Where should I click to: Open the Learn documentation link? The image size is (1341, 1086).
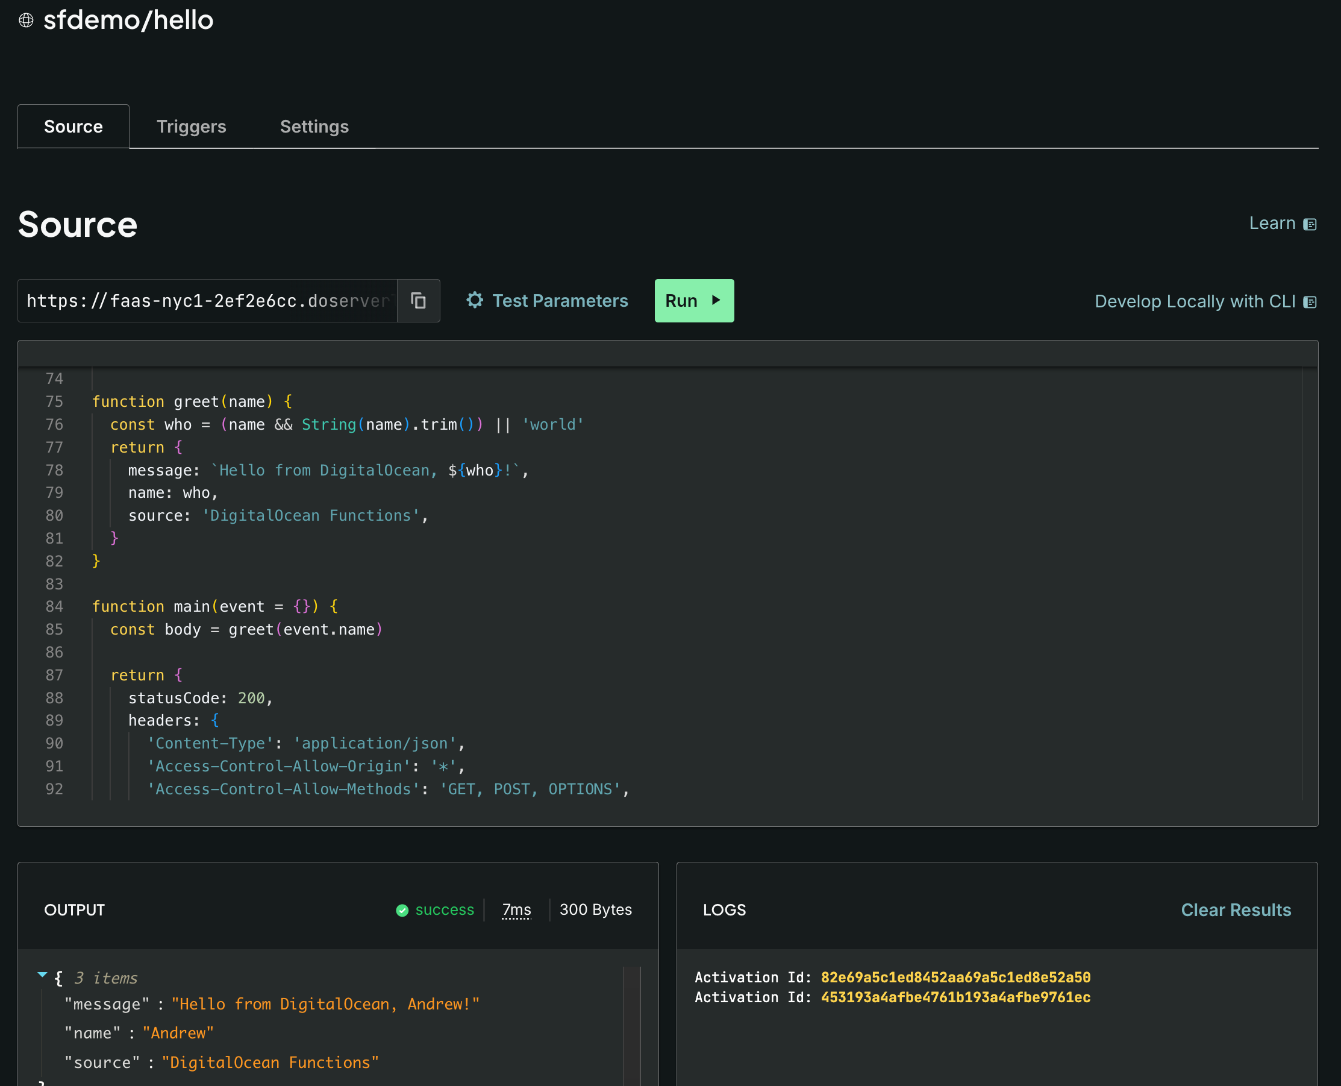1283,224
